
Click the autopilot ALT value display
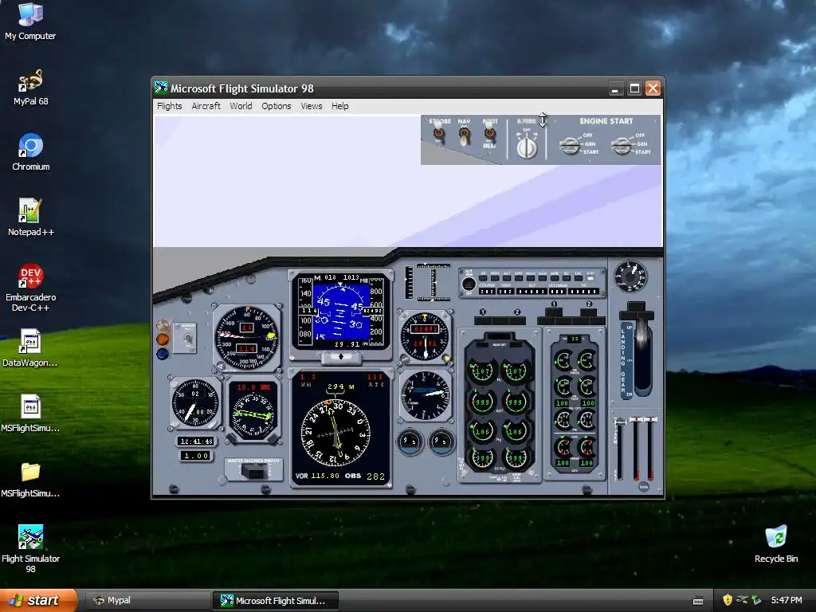(x=532, y=292)
